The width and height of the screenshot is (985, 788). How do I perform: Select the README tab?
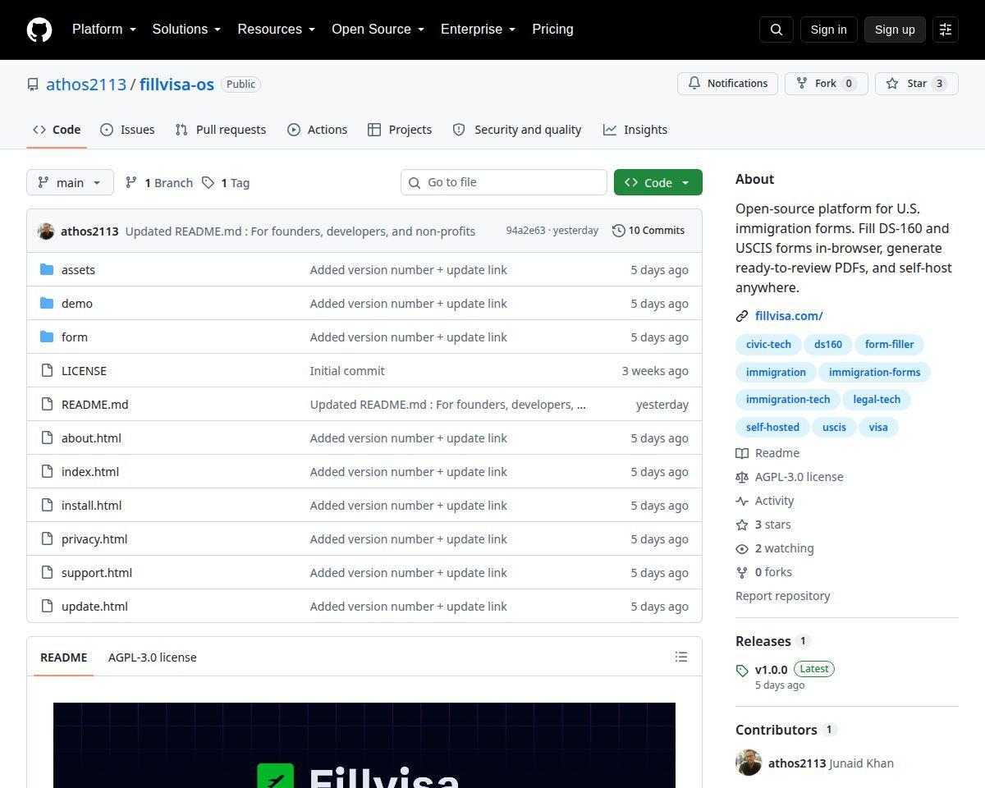64,657
